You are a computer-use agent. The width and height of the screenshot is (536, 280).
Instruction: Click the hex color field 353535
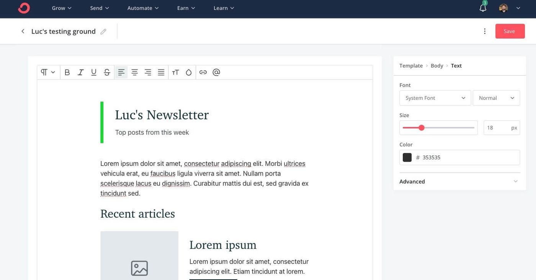tap(459, 157)
